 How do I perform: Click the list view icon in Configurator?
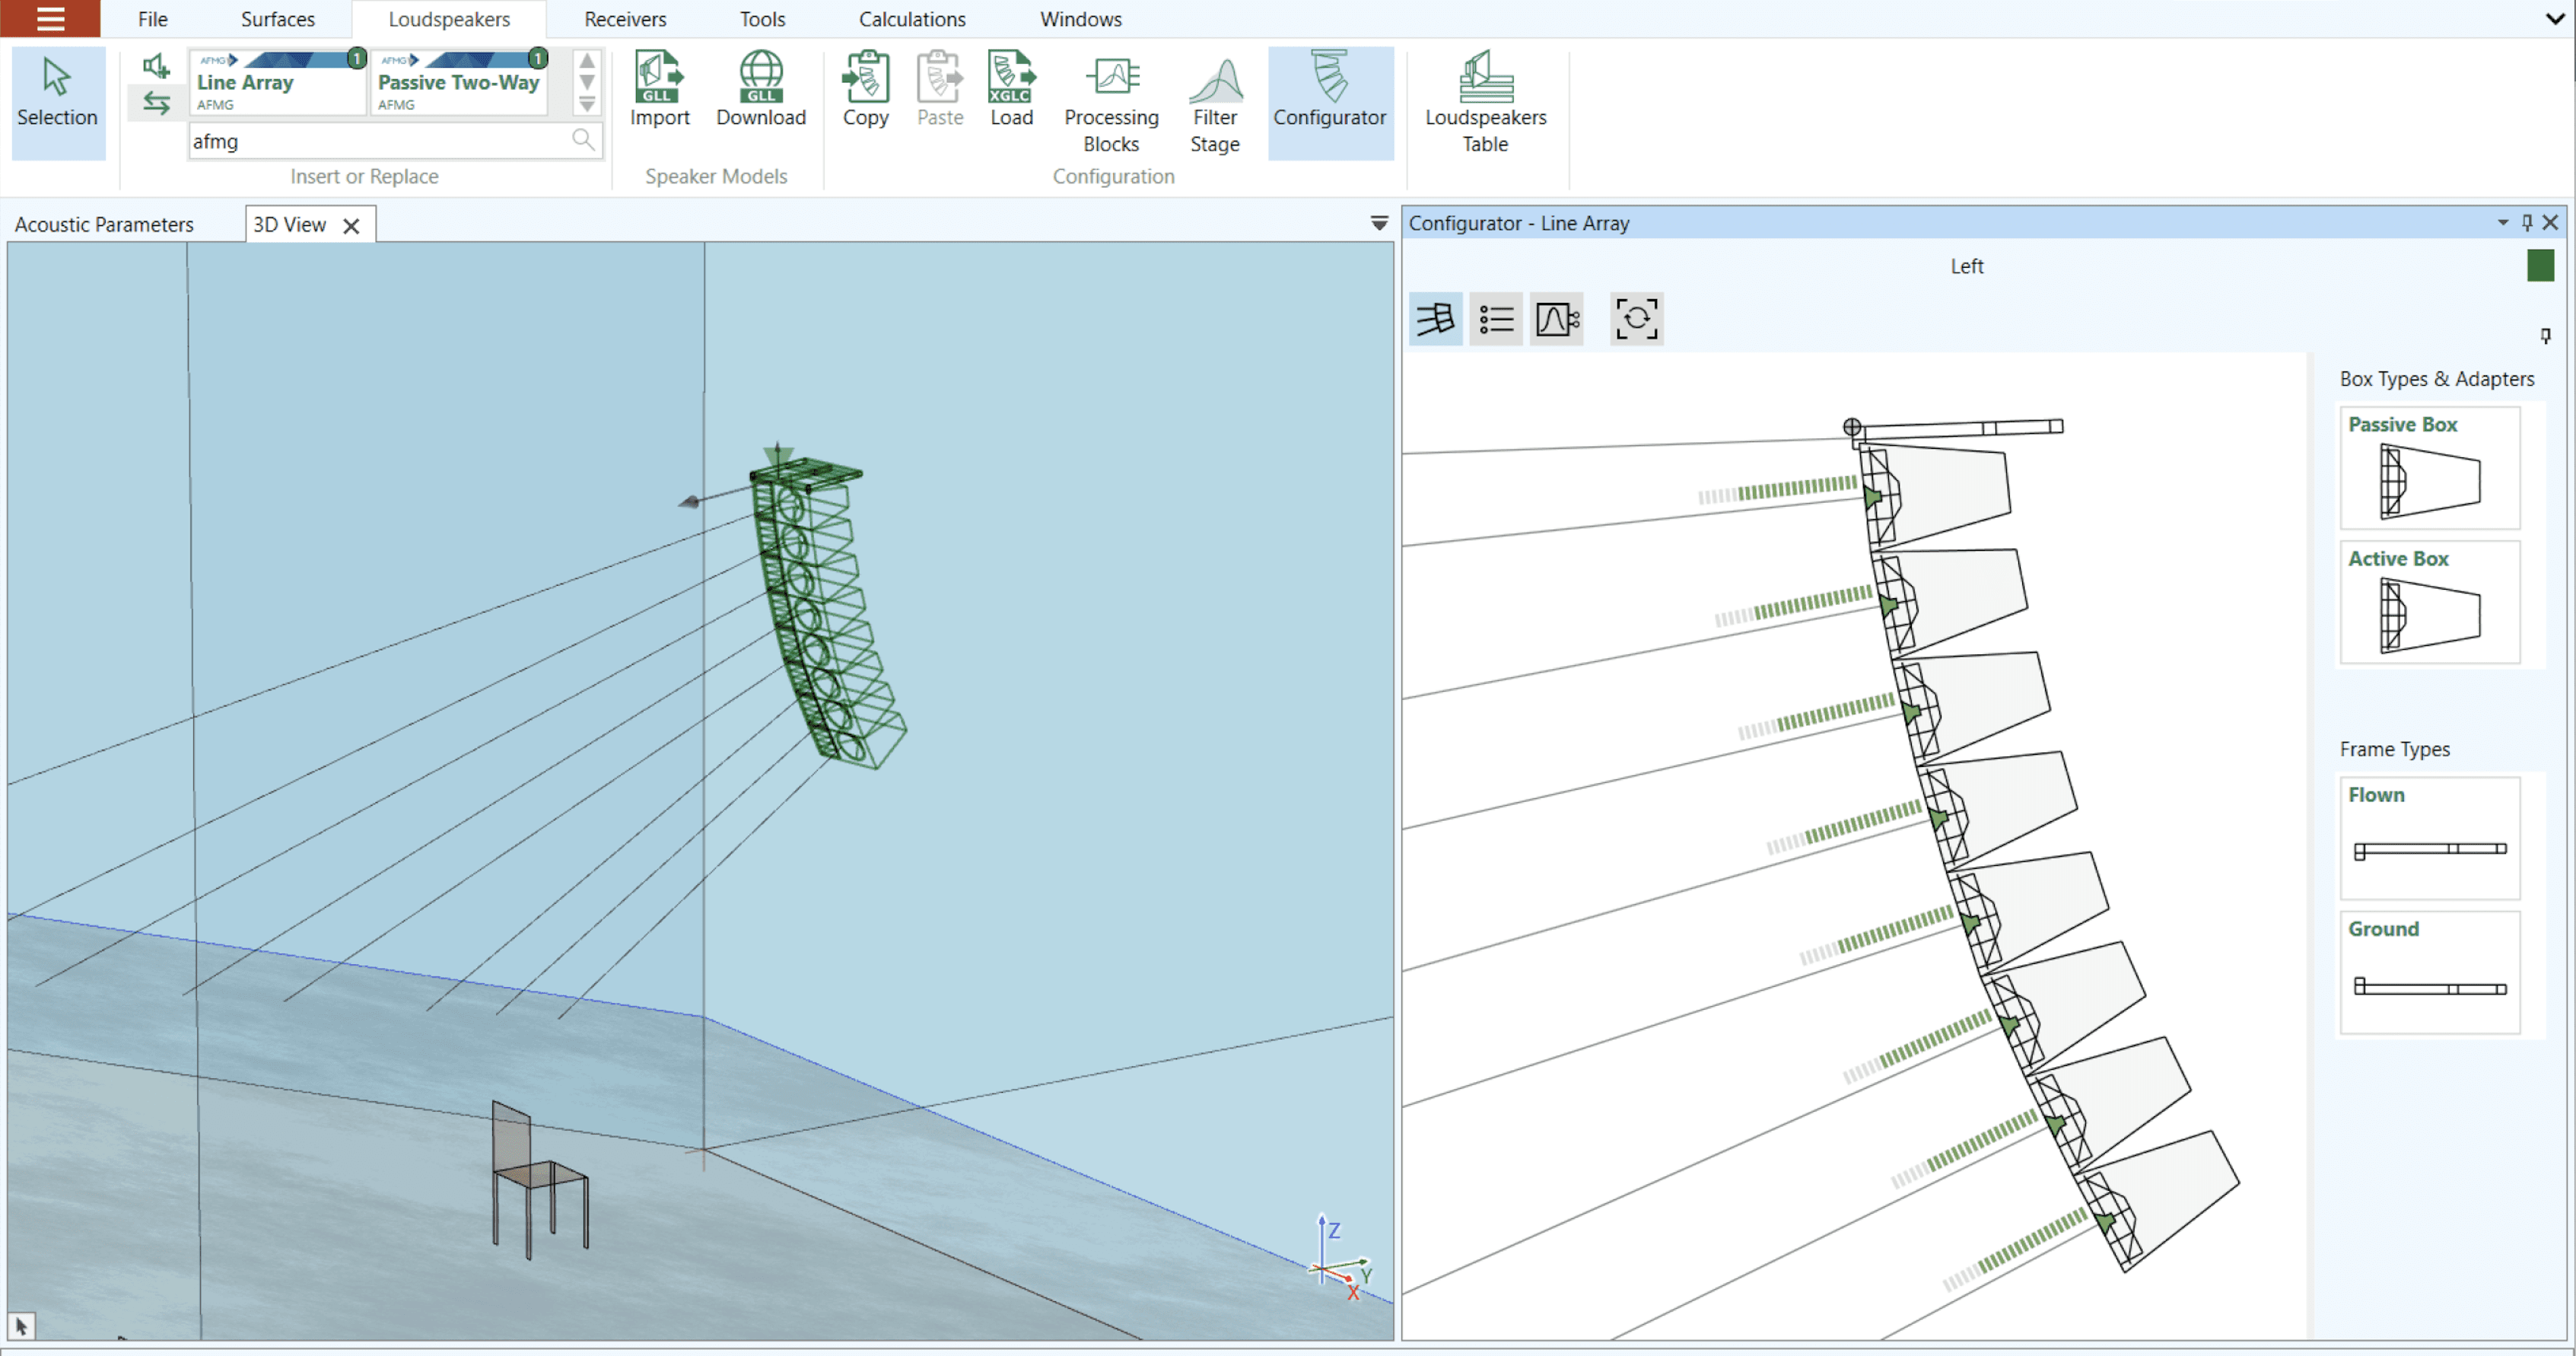point(1495,318)
